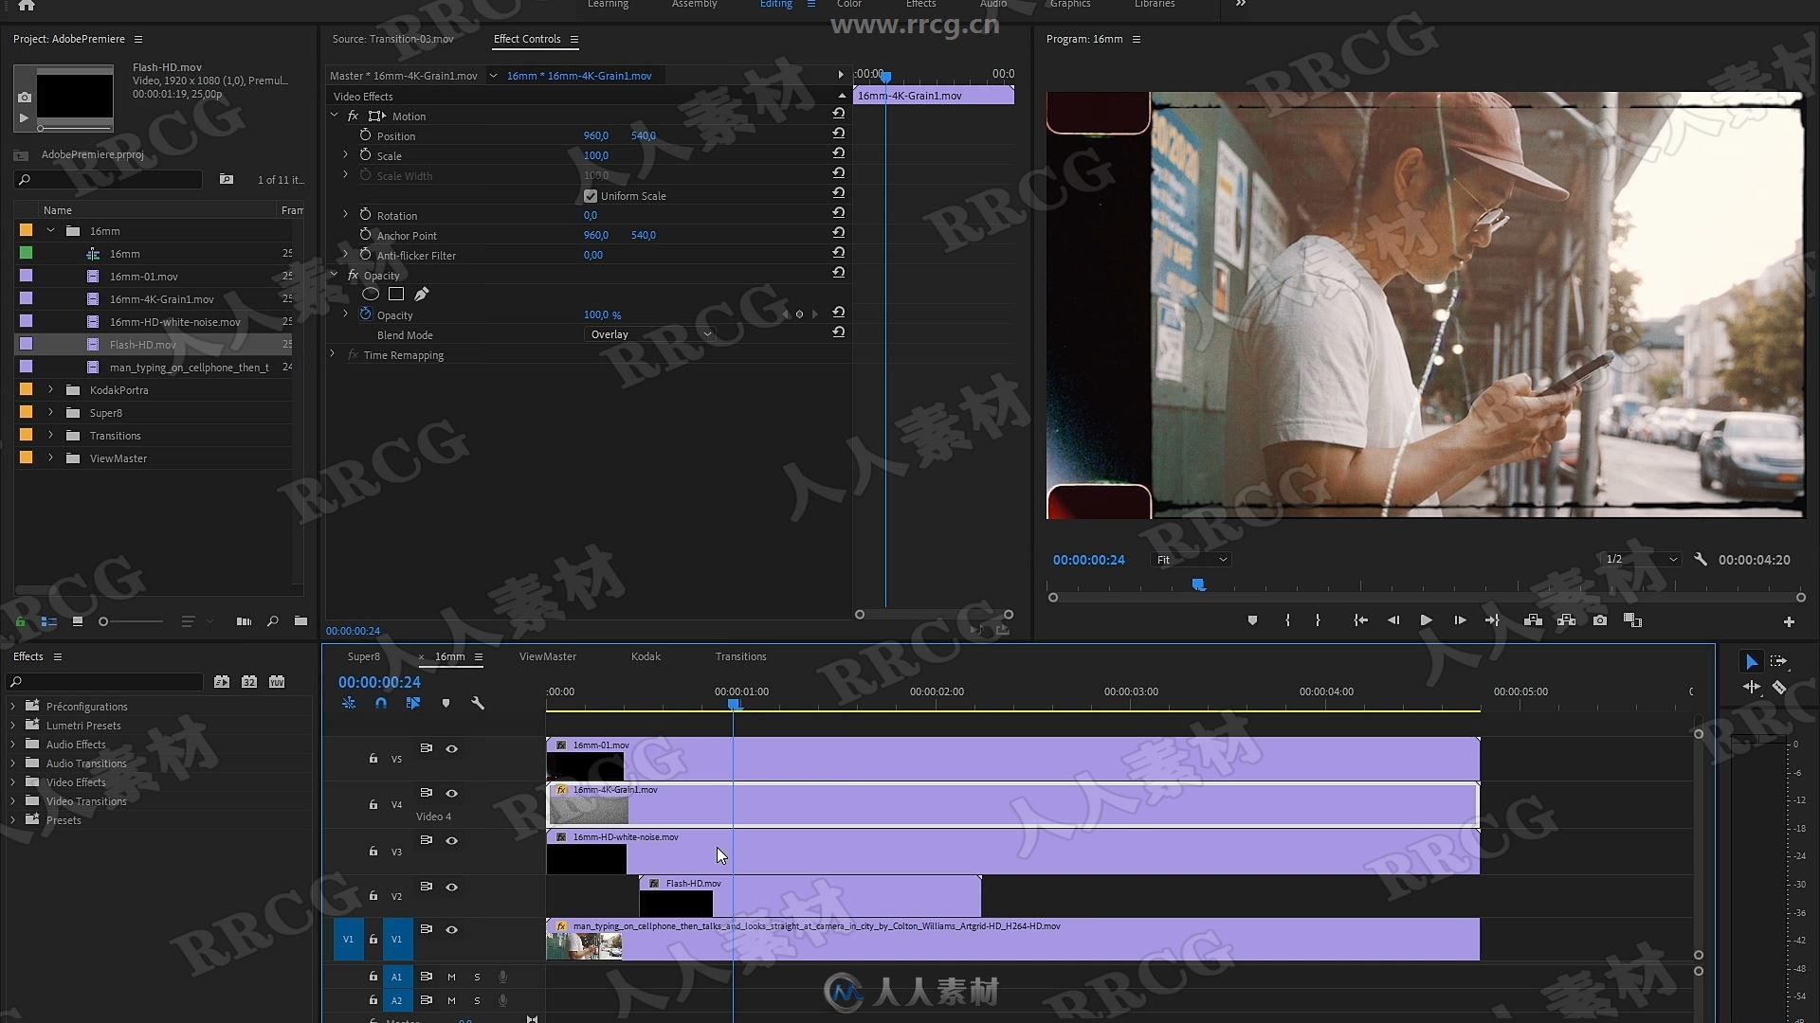Select the free draw bezier pen mask

pos(422,295)
